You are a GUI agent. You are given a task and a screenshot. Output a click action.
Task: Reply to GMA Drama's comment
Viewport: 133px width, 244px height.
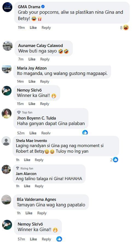[46, 27]
